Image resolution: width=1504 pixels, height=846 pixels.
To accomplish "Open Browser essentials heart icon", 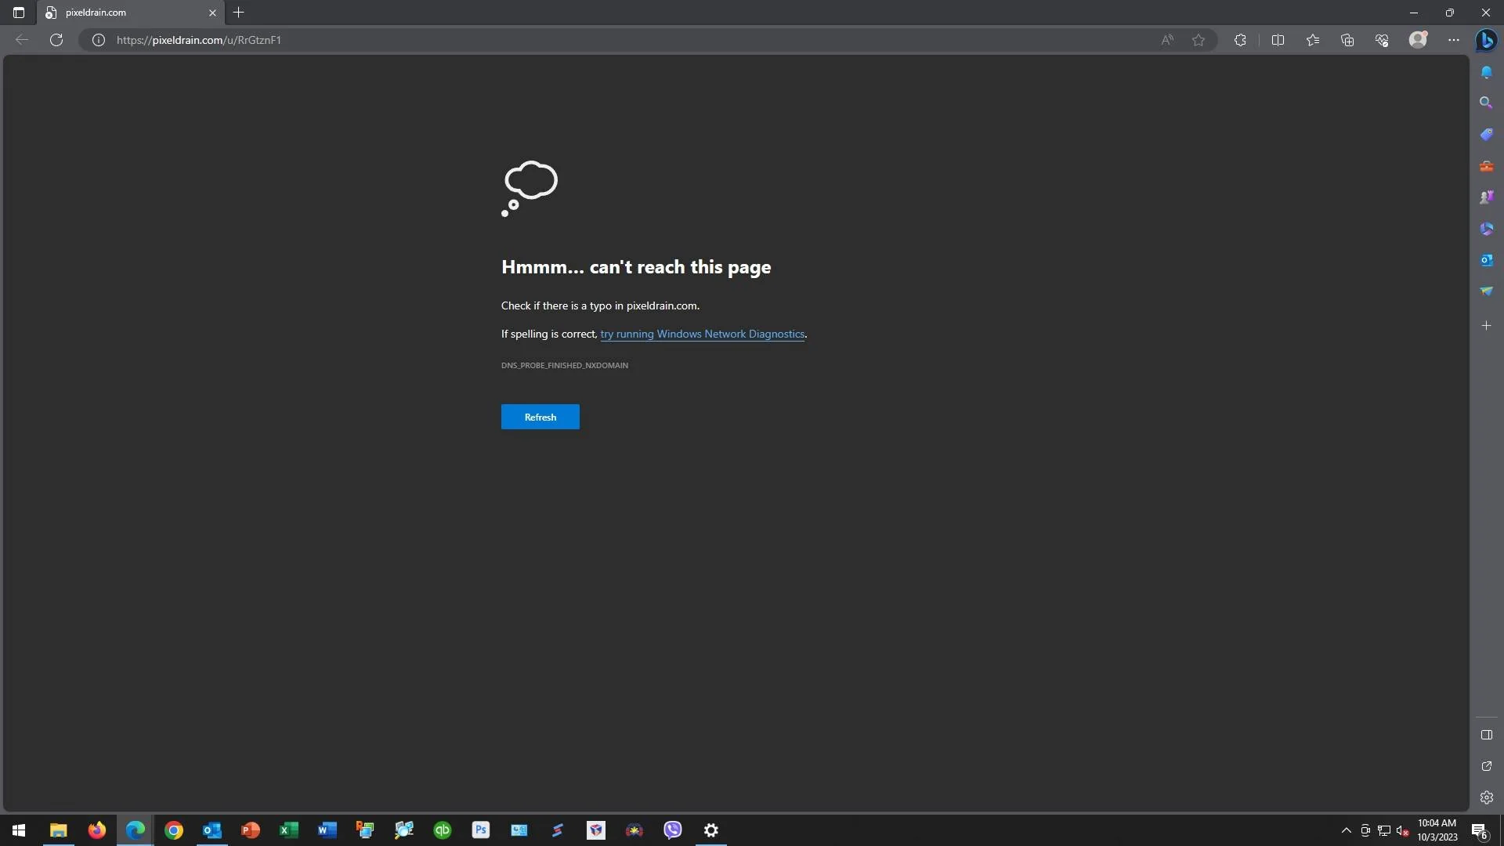I will 1382,40.
